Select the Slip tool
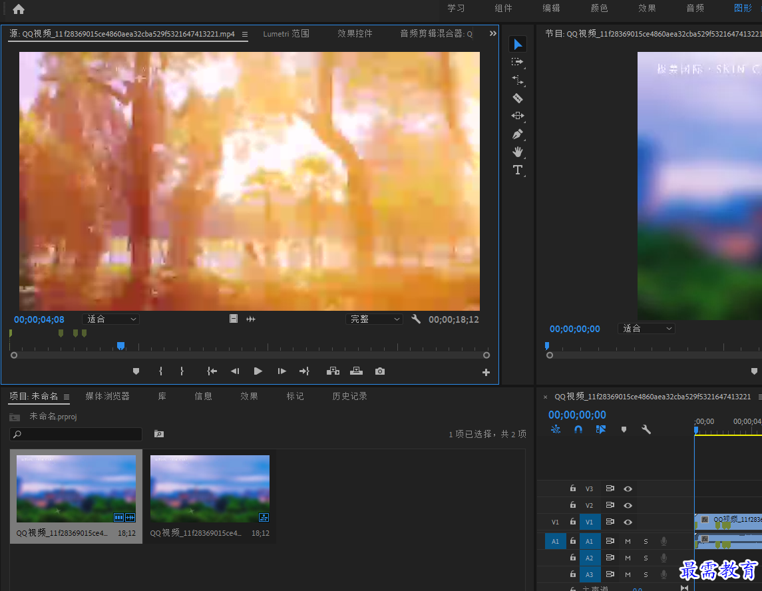 pyautogui.click(x=518, y=116)
